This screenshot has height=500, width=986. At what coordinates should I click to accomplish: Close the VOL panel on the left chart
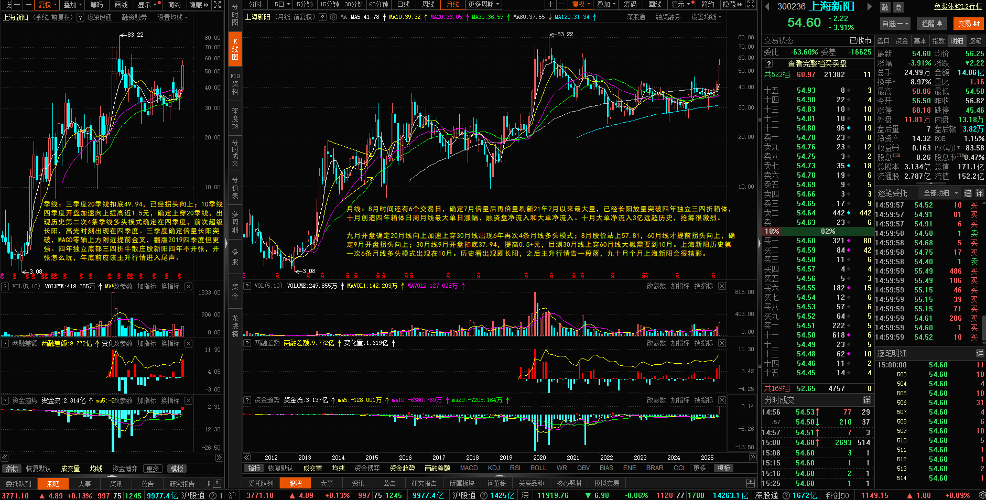click(188, 286)
